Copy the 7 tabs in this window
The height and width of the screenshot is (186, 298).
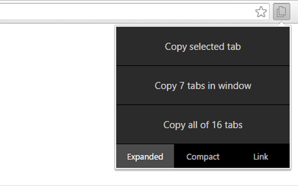(203, 86)
